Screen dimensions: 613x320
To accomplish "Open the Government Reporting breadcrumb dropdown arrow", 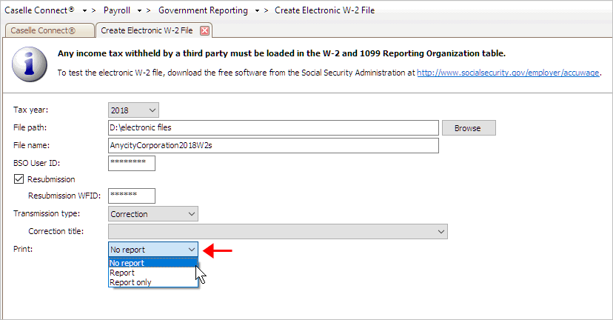I will [257, 11].
